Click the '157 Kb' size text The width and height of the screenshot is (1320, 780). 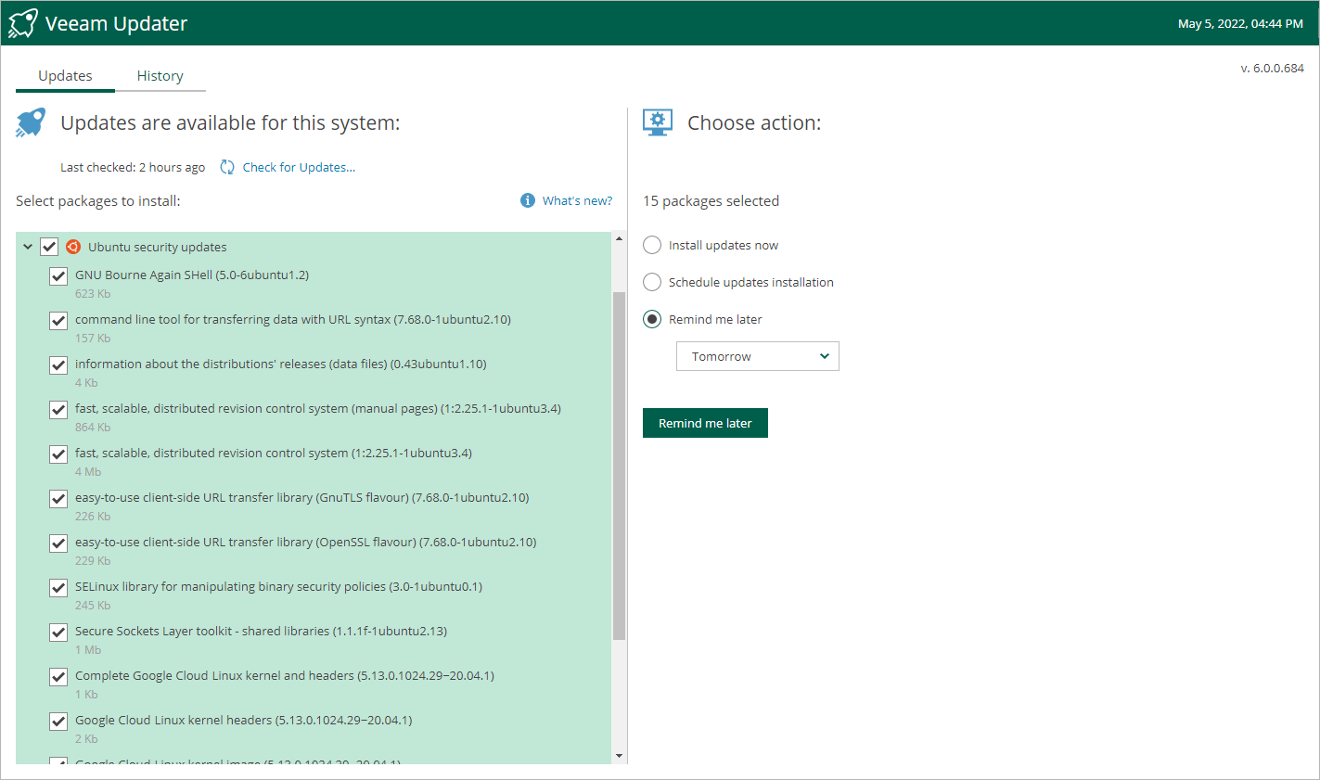point(93,339)
